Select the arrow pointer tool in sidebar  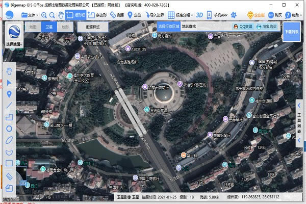click(x=9, y=83)
